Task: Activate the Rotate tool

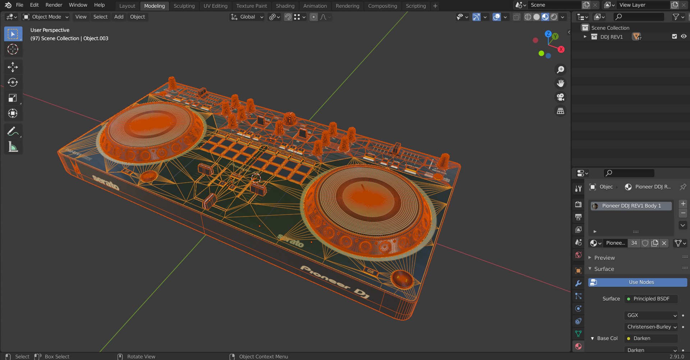Action: (x=13, y=83)
